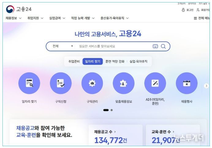This screenshot has height=148, width=212.
Task: Open the 크기 설정 dropdown at top right
Action: 204,4
